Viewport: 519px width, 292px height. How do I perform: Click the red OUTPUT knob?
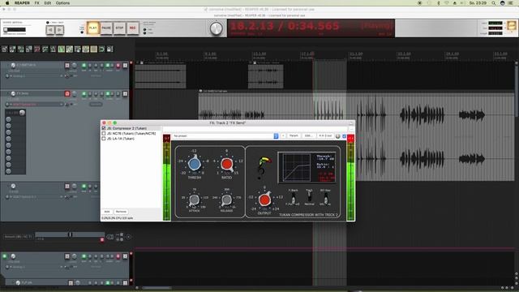point(264,200)
